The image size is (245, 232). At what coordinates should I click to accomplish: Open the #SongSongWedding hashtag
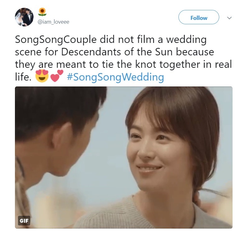point(115,77)
